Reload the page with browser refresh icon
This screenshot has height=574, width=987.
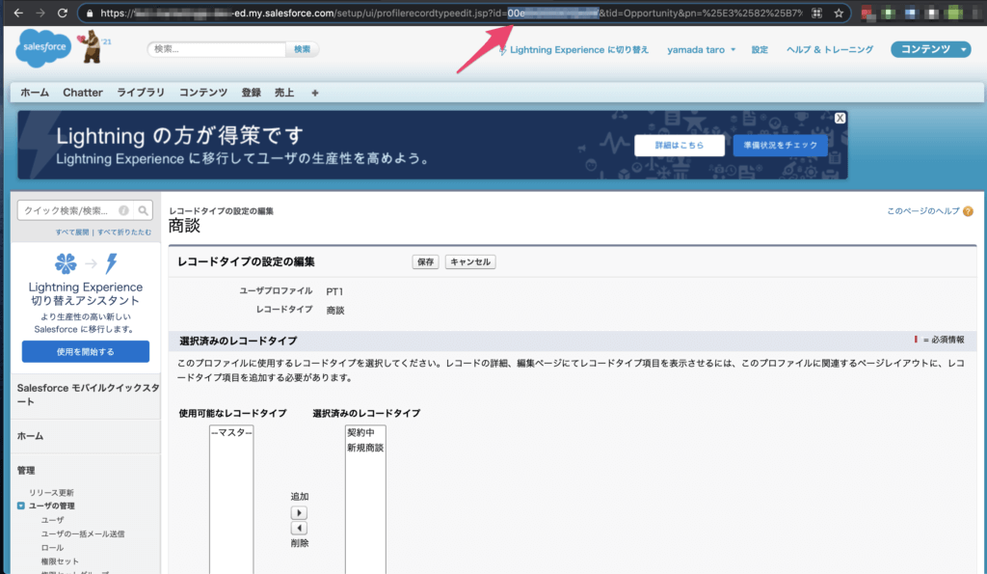click(63, 14)
